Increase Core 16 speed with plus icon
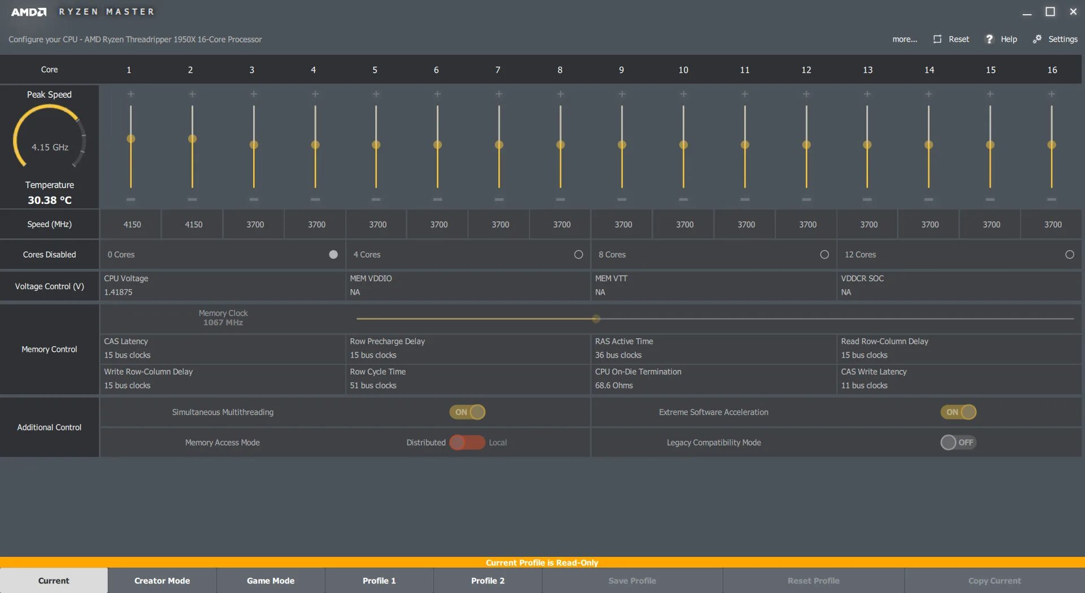Viewport: 1085px width, 593px height. pyautogui.click(x=1052, y=94)
